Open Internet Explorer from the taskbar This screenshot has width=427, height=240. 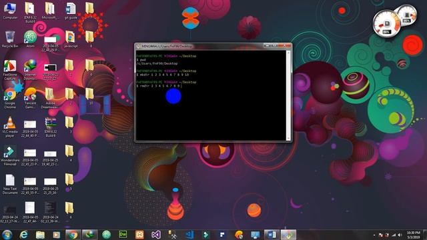[24, 235]
